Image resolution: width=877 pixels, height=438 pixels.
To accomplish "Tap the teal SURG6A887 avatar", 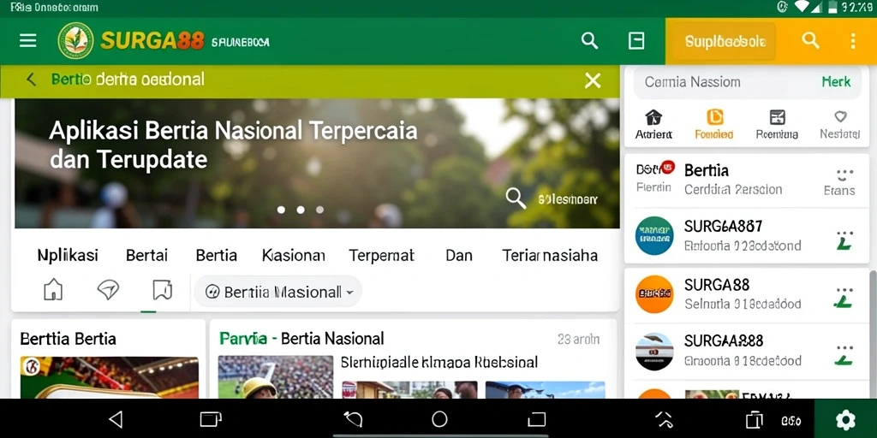I will point(654,236).
